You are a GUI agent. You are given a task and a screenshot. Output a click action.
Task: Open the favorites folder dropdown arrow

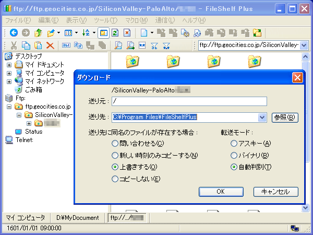coord(58,32)
